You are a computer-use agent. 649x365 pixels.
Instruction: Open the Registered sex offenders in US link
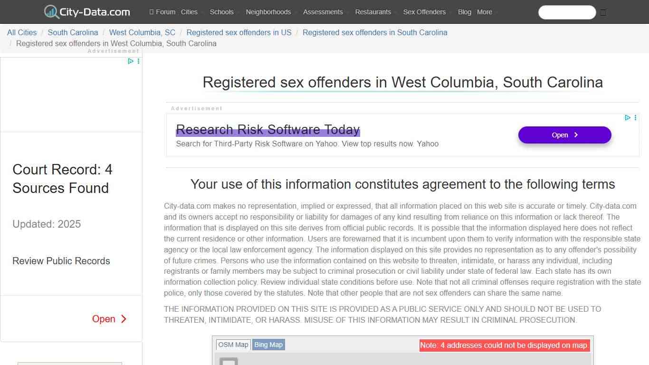click(x=239, y=32)
